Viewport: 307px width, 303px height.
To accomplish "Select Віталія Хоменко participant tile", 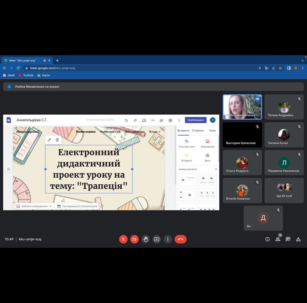I will 242,190.
